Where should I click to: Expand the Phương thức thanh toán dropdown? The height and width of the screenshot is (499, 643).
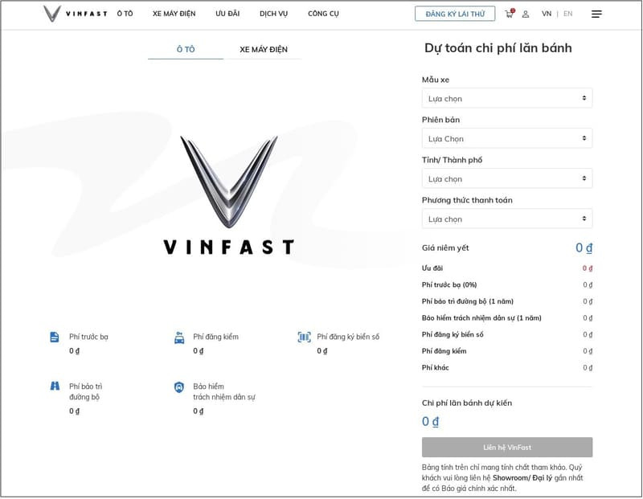507,219
